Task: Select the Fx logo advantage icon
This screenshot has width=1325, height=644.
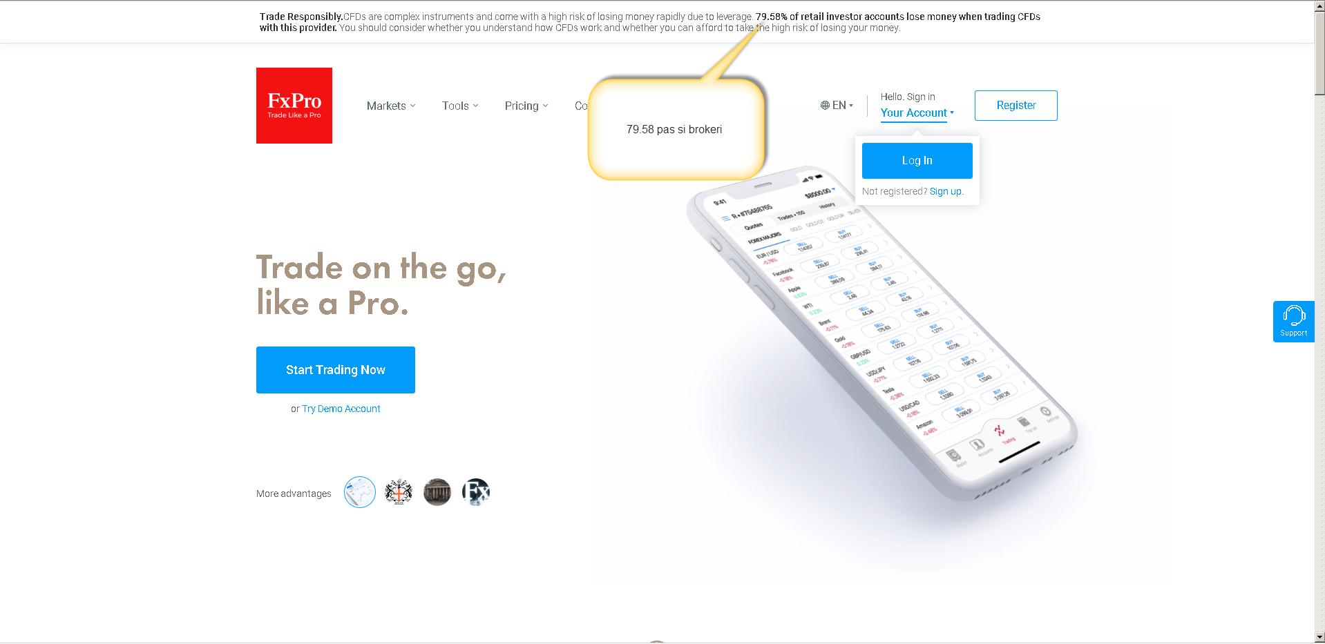Action: click(x=476, y=492)
